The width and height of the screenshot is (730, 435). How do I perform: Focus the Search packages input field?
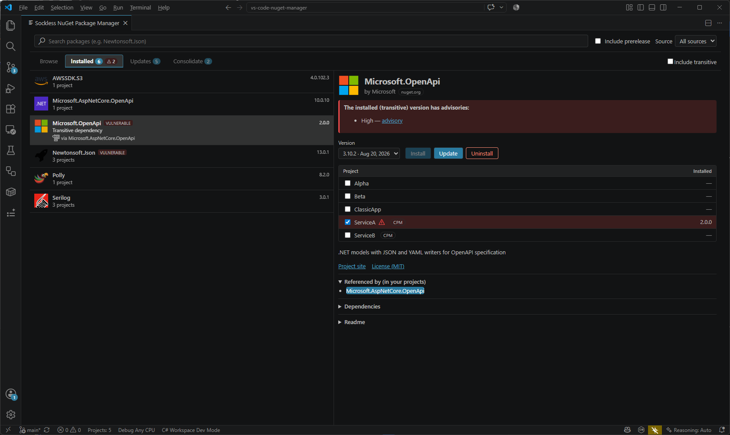tap(311, 41)
